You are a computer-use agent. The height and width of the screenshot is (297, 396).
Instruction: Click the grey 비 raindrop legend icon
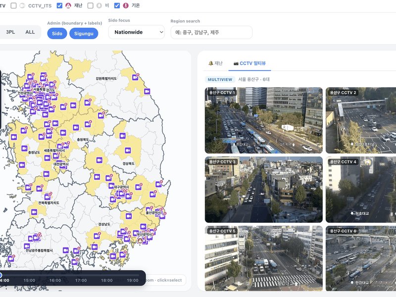click(x=99, y=5)
